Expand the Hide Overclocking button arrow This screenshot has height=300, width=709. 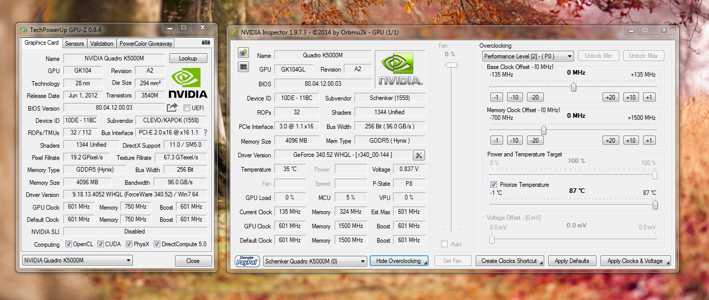point(426,263)
